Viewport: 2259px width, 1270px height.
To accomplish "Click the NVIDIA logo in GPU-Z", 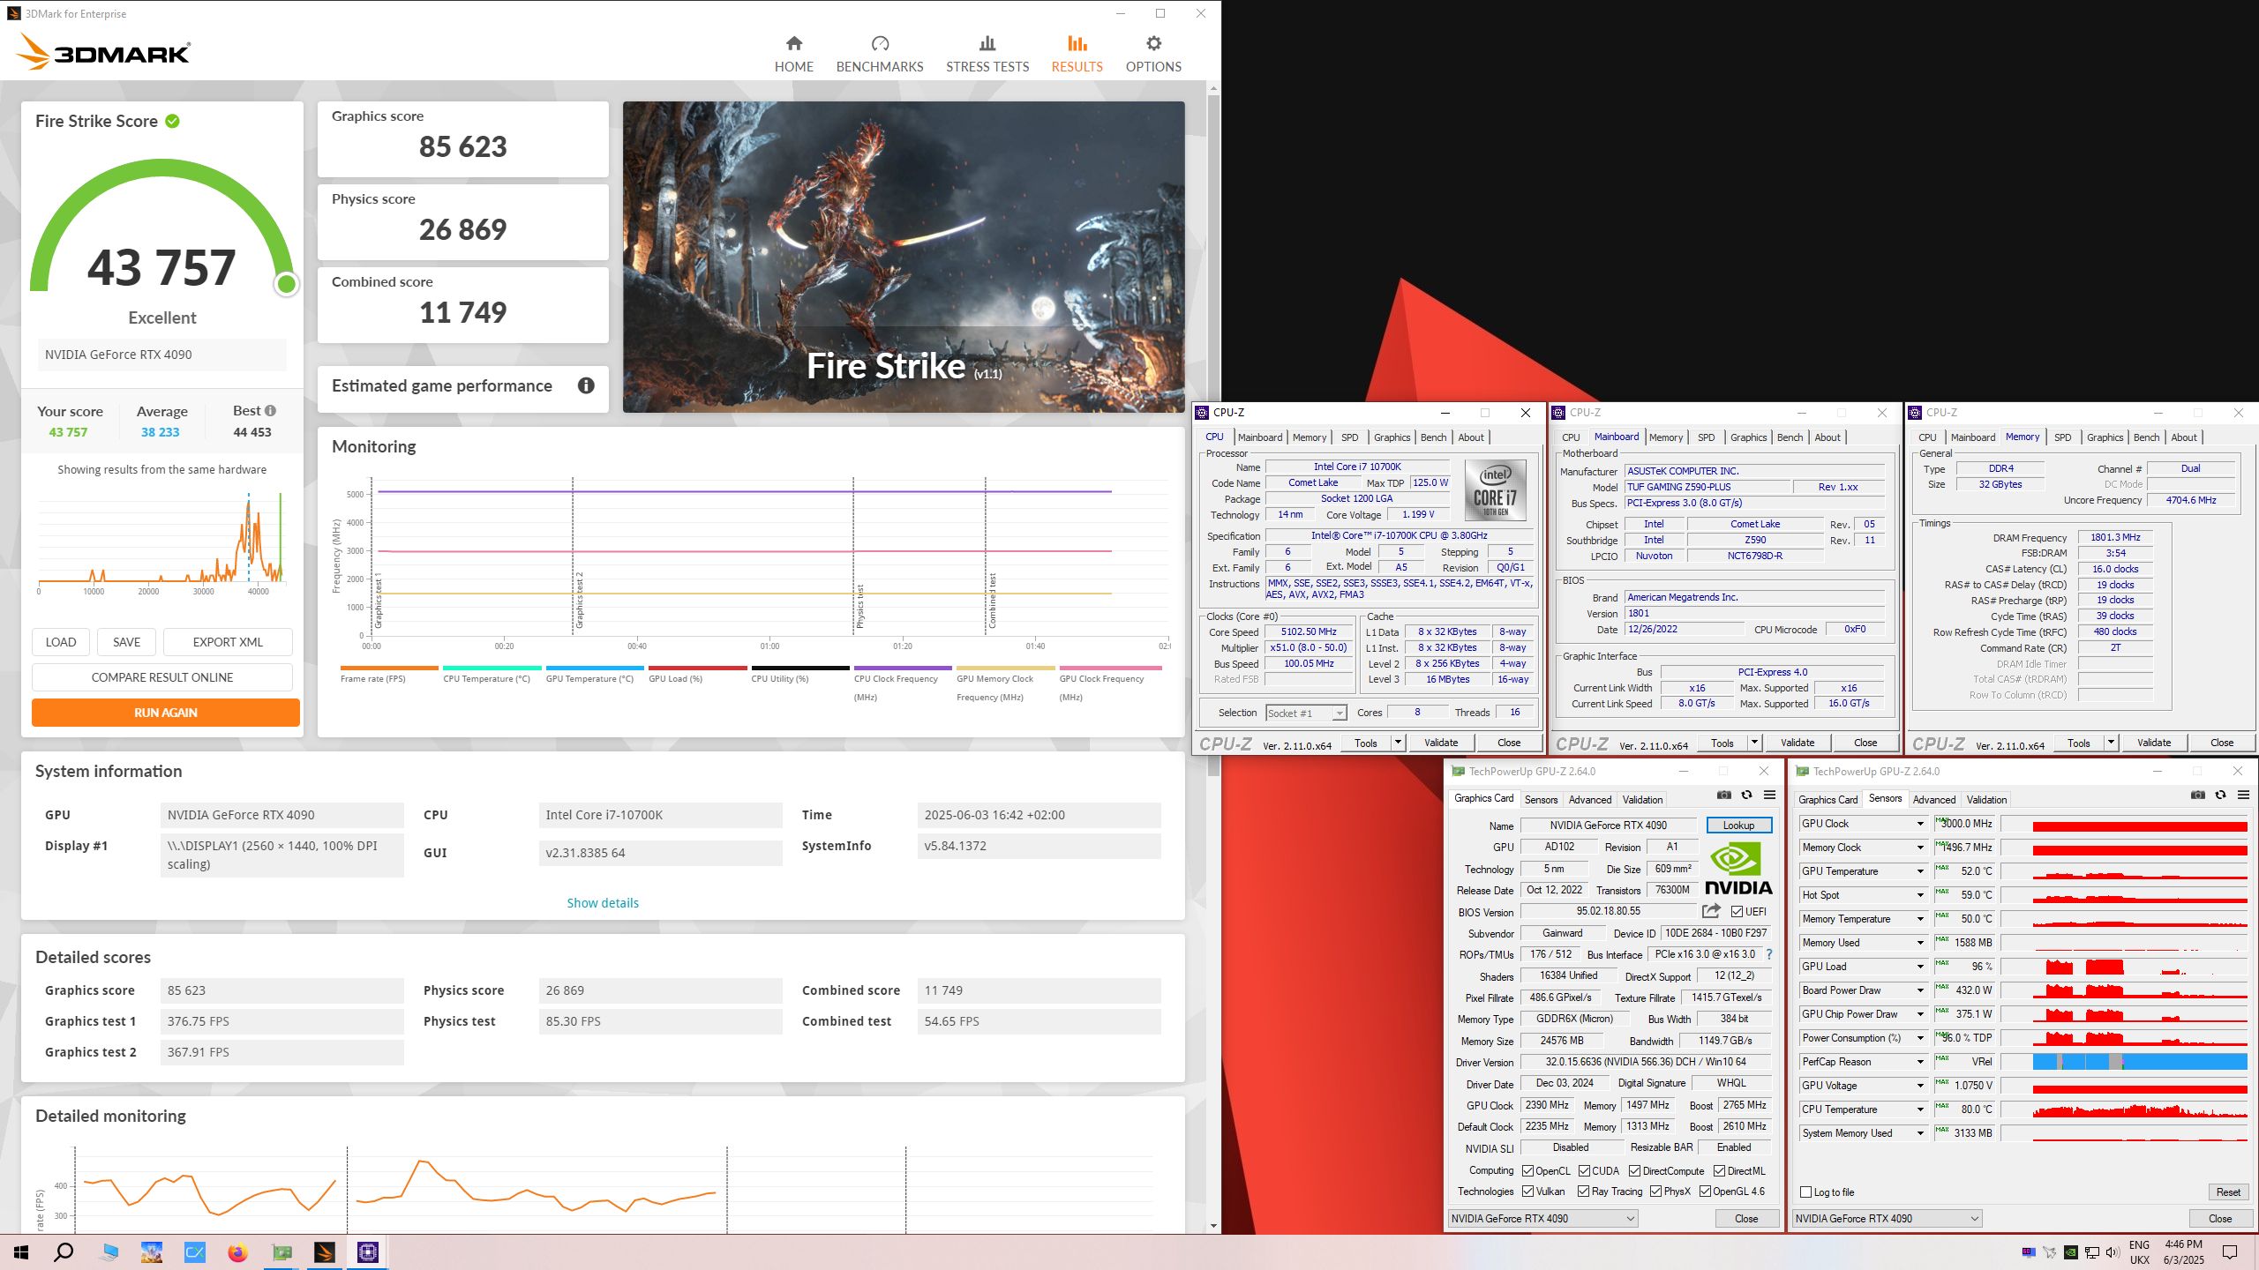I will click(x=1737, y=869).
